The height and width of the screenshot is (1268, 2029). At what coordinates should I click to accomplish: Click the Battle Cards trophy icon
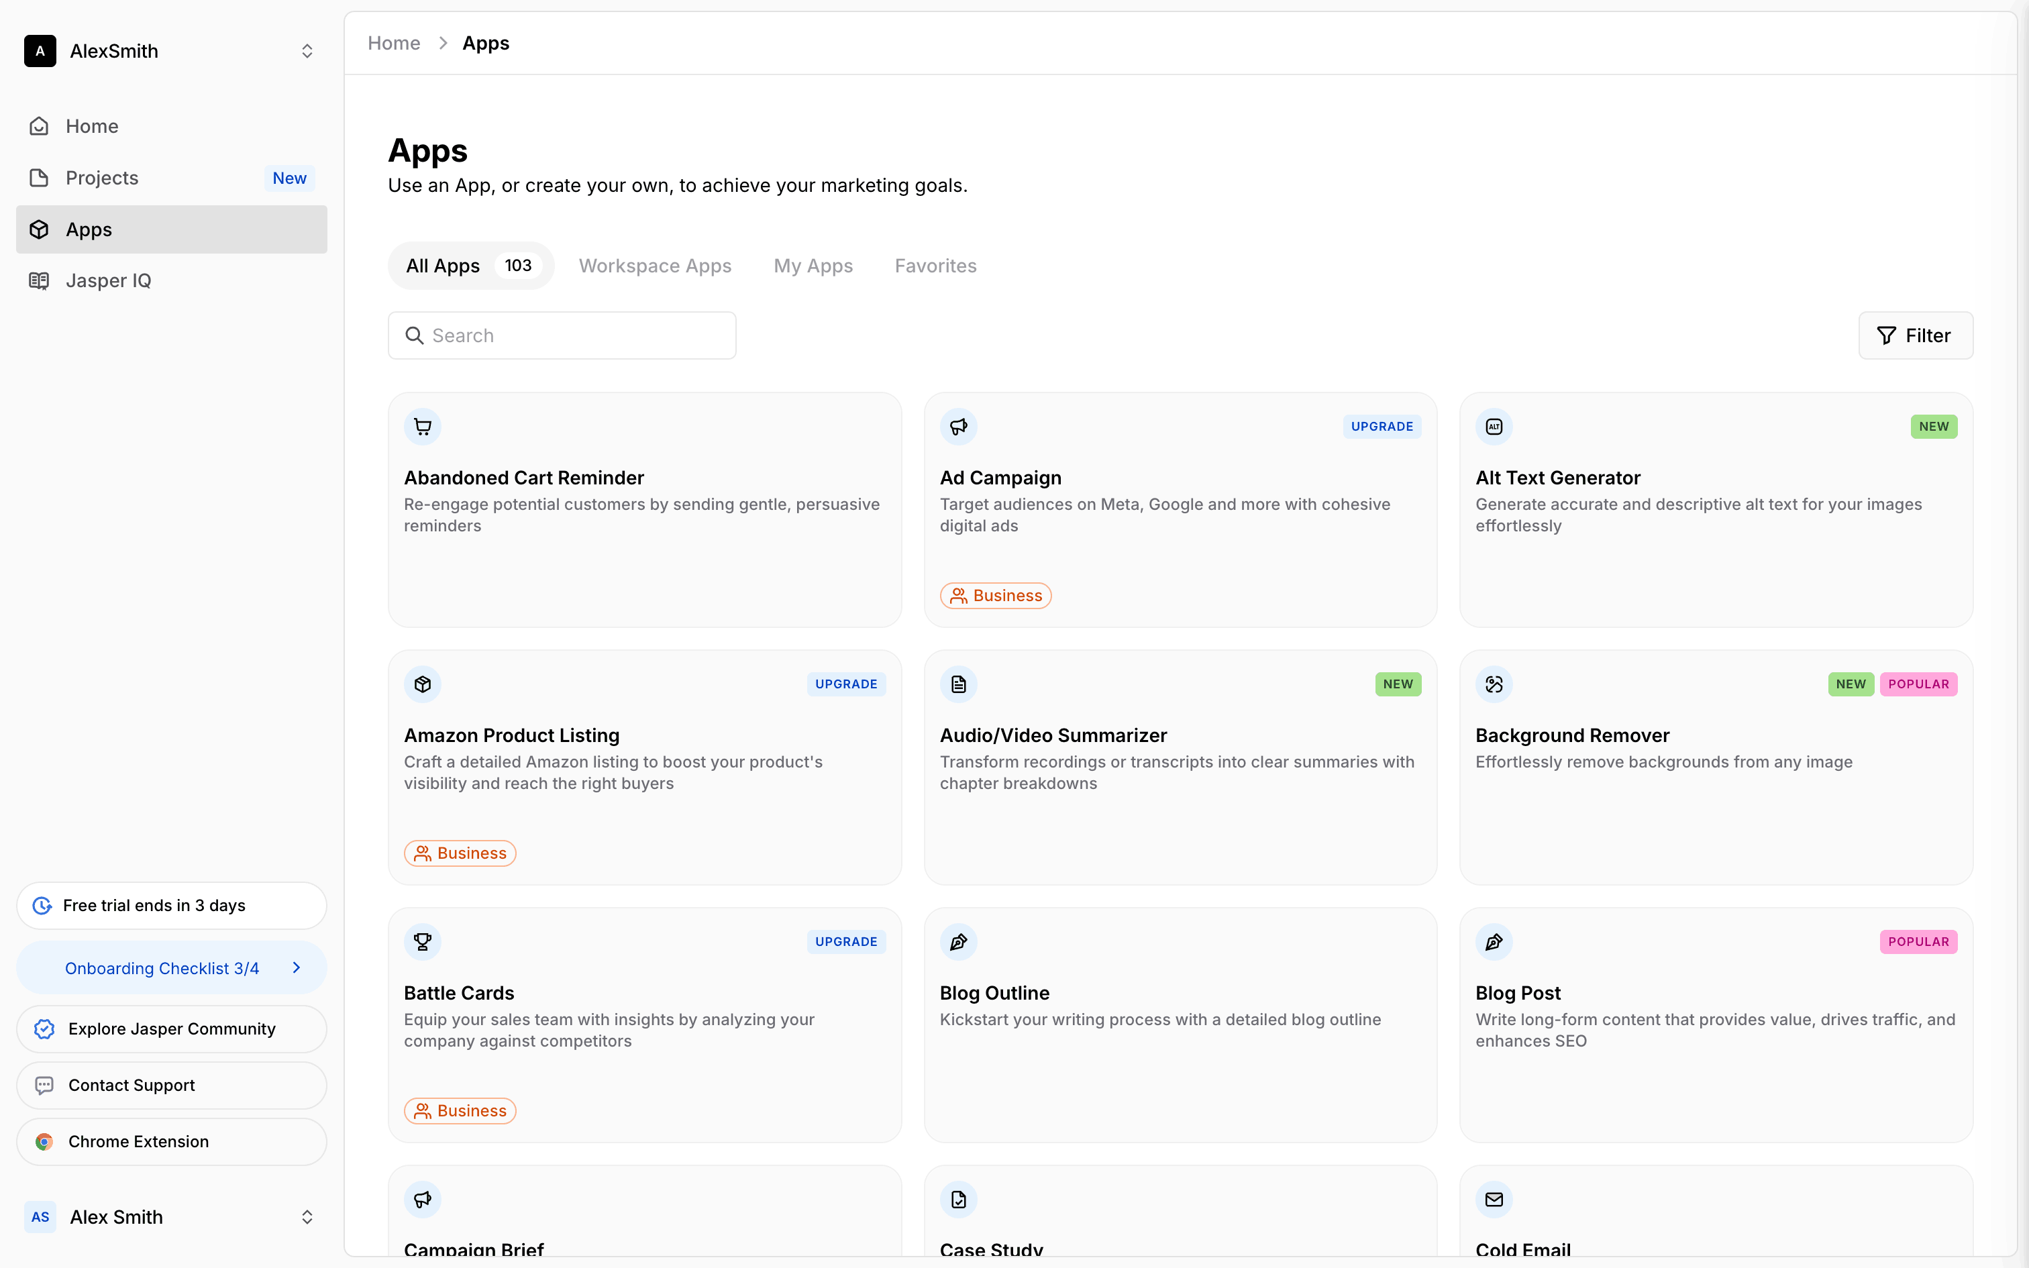tap(423, 942)
